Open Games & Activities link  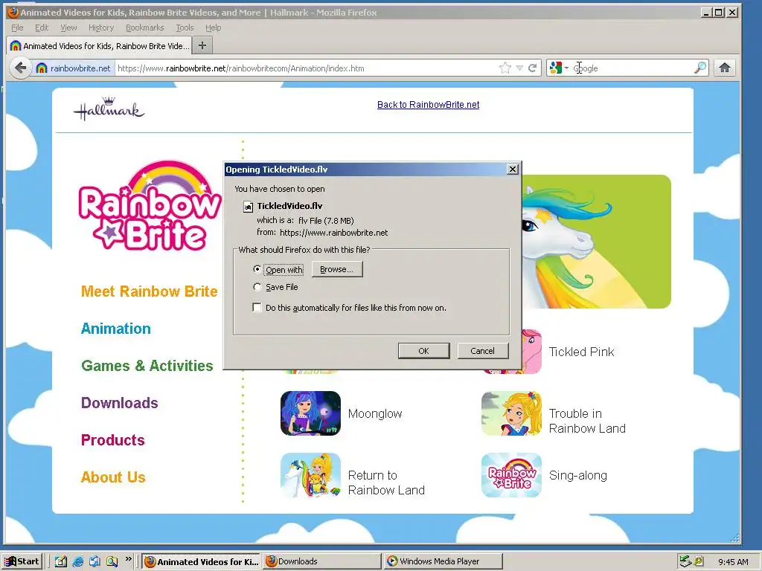pyautogui.click(x=147, y=366)
